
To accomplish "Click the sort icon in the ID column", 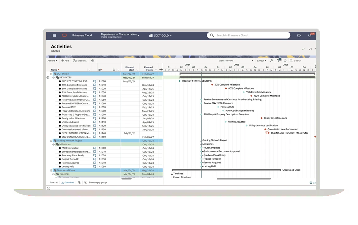I will click(x=113, y=69).
